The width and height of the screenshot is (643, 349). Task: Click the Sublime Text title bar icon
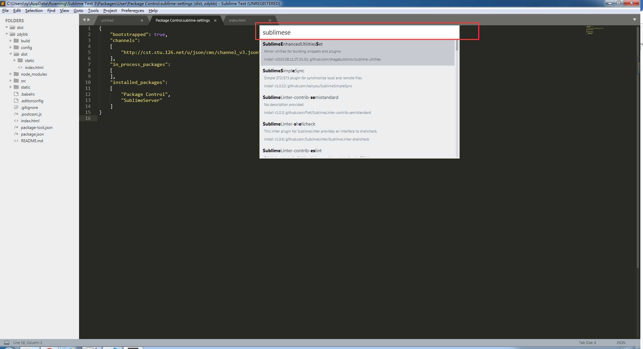(x=3, y=3)
